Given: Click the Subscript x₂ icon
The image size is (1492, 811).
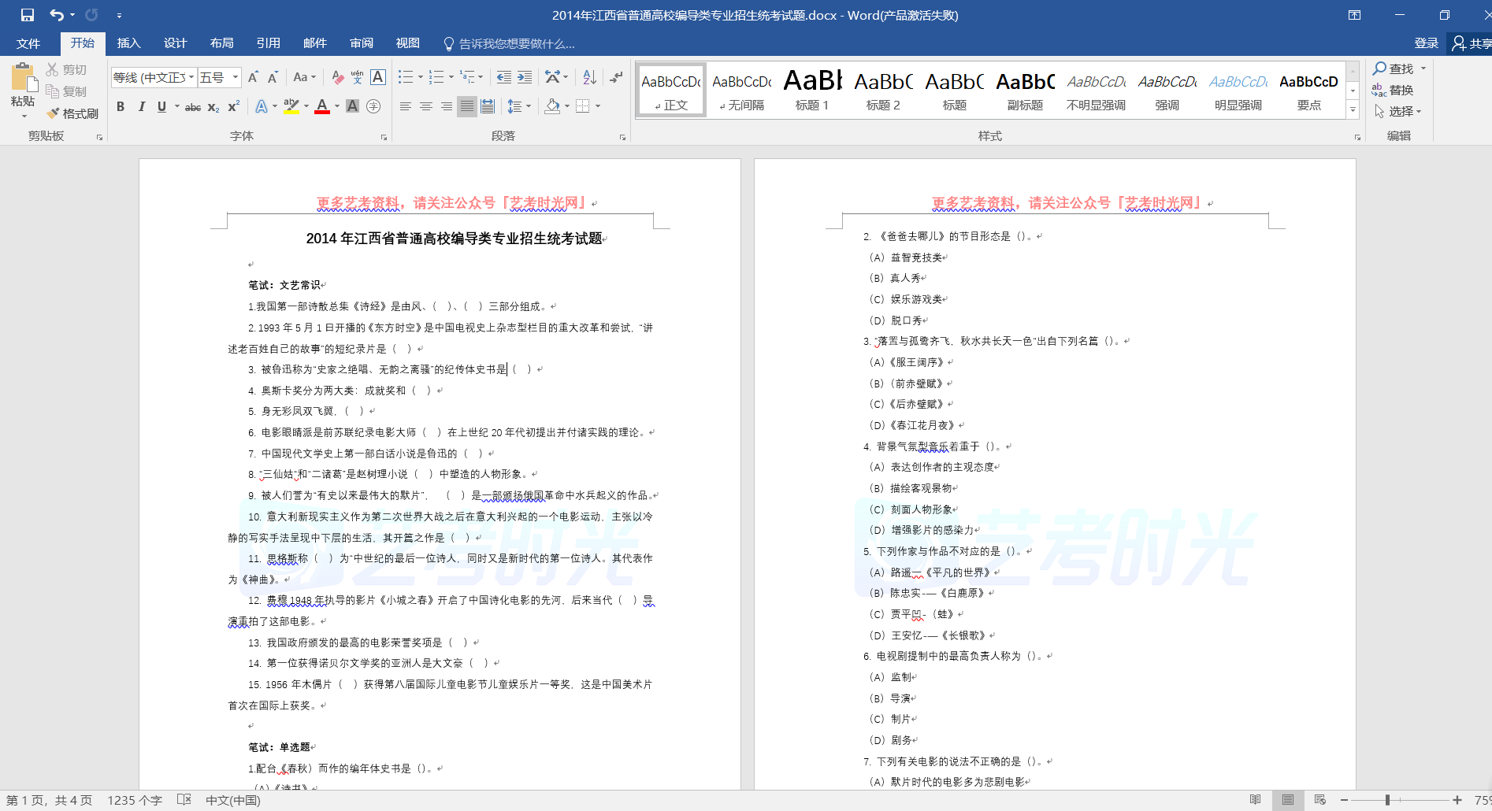Looking at the screenshot, I should (213, 107).
